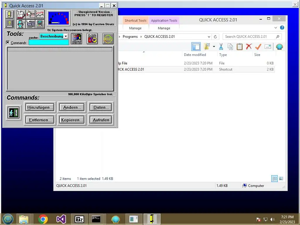Click the Cut scissors toolbar icon
300x225 pixels.
221,47
